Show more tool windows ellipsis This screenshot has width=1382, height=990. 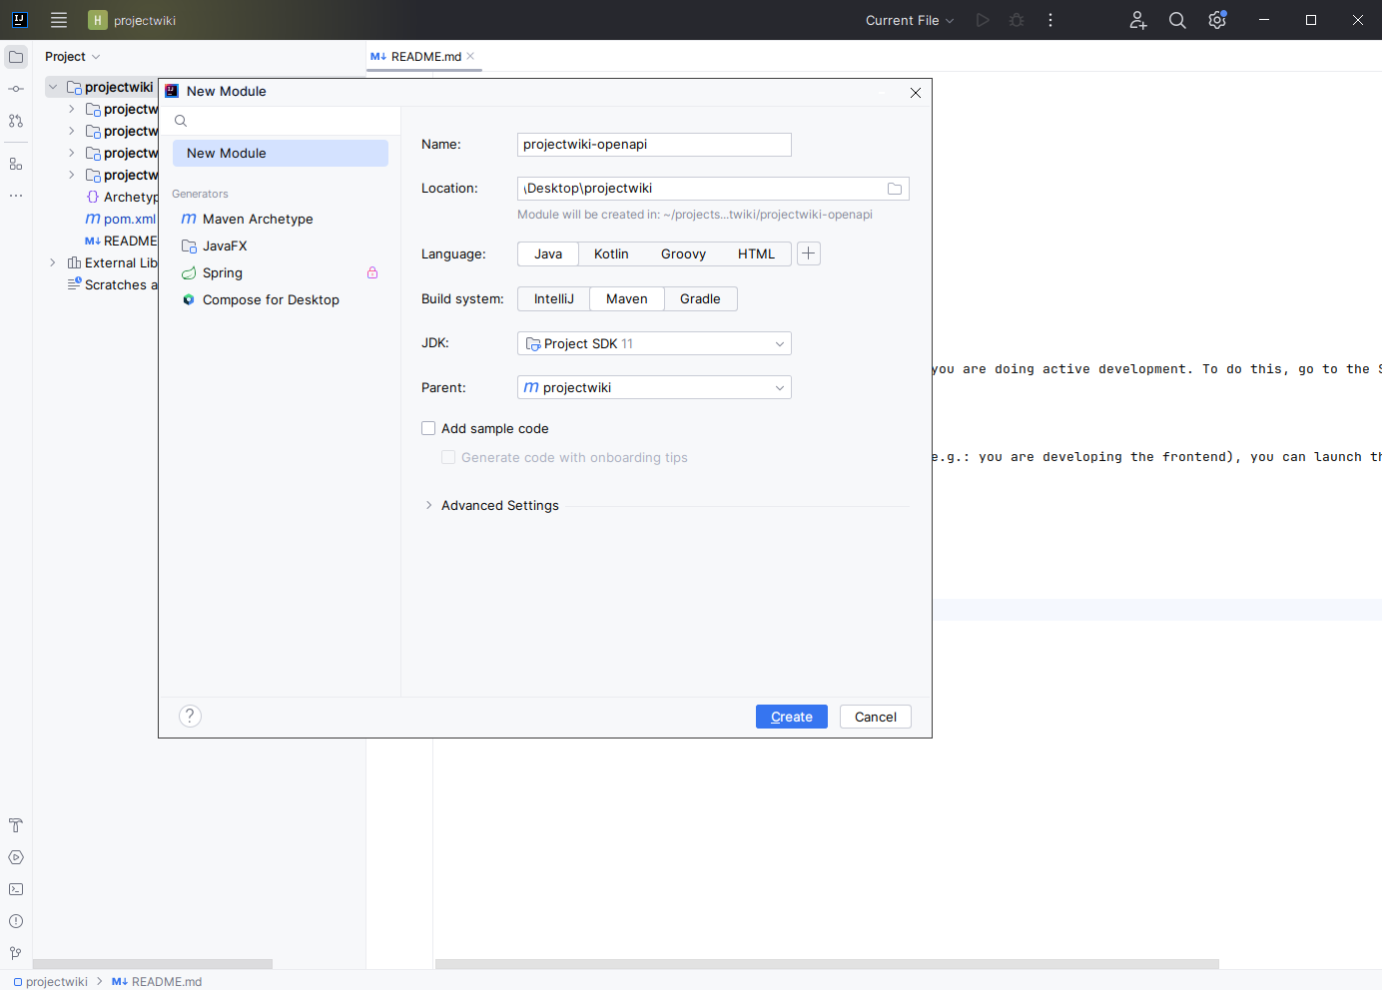[16, 196]
